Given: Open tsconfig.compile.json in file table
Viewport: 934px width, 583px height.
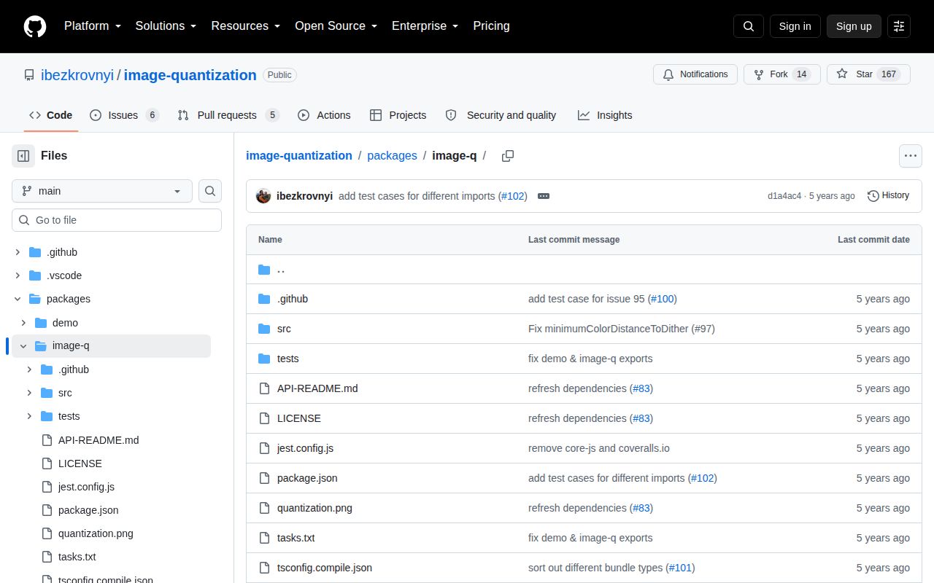Looking at the screenshot, I should point(325,568).
